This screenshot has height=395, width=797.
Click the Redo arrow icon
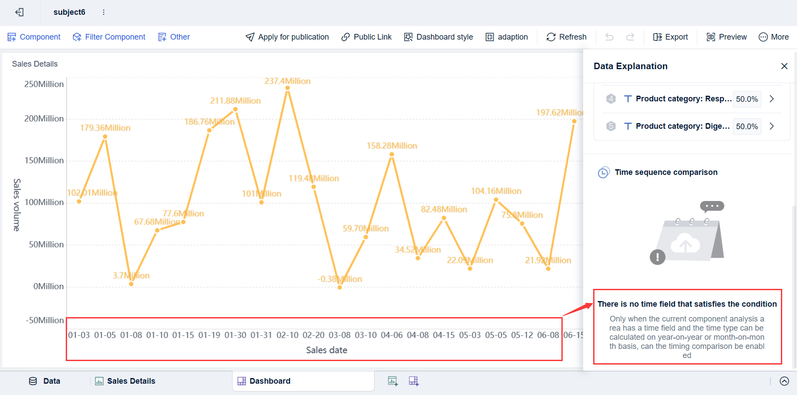(x=630, y=37)
